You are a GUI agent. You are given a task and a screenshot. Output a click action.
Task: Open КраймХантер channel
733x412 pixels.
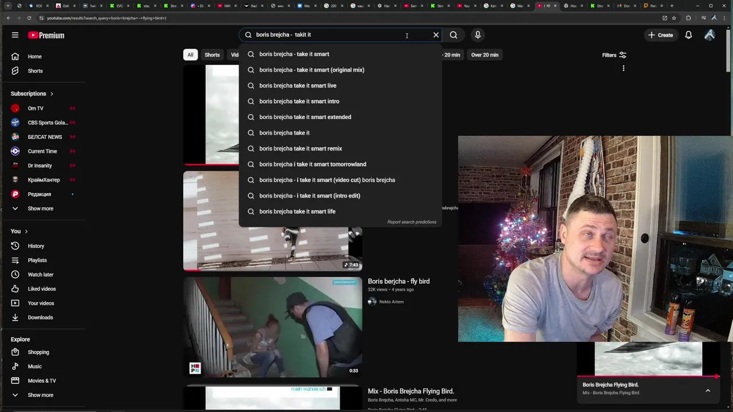(x=43, y=180)
